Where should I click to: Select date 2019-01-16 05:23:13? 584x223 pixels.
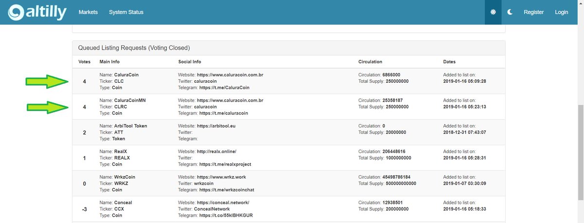(x=465, y=107)
